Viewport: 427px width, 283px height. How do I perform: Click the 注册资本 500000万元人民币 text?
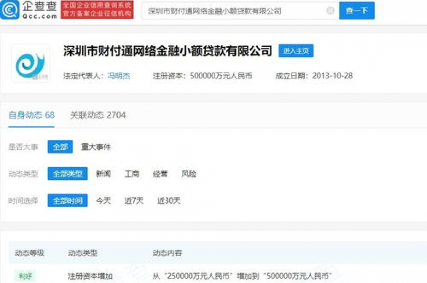[x=202, y=76]
